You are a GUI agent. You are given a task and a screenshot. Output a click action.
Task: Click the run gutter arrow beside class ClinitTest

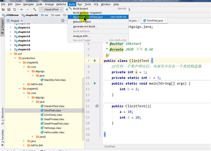pyautogui.click(x=95, y=61)
